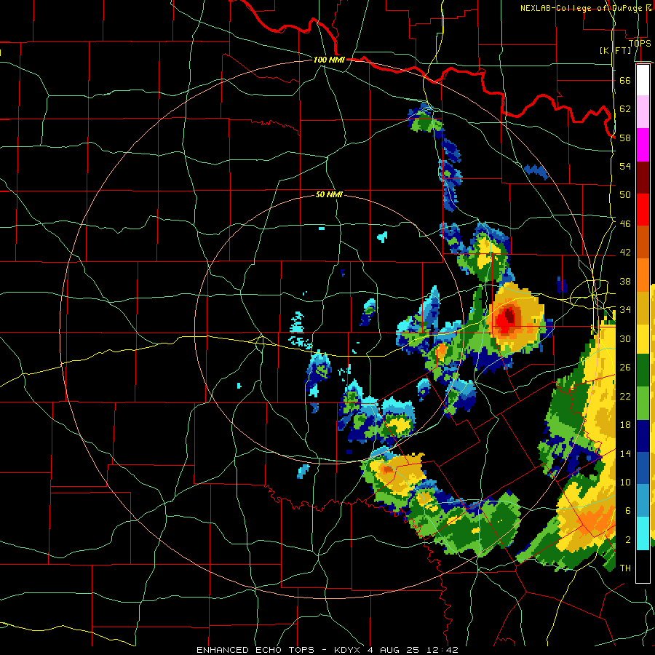The image size is (655, 655).
Task: Click the legend value "14"
Action: click(x=625, y=453)
